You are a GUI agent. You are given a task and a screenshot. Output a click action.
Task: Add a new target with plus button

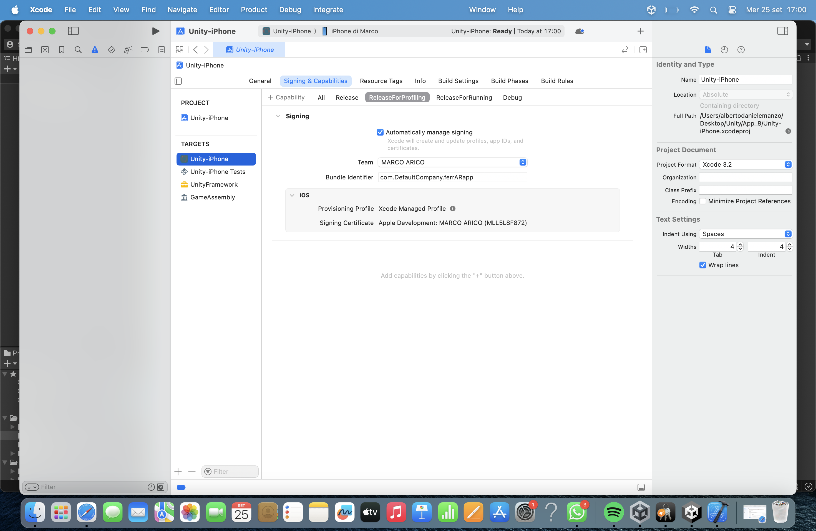pyautogui.click(x=178, y=472)
